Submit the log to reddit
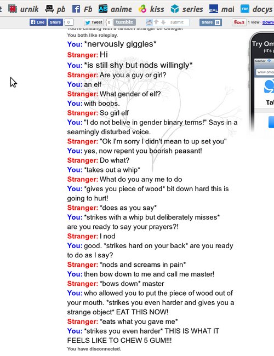Viewport: 274px width, 356px height. [177, 22]
